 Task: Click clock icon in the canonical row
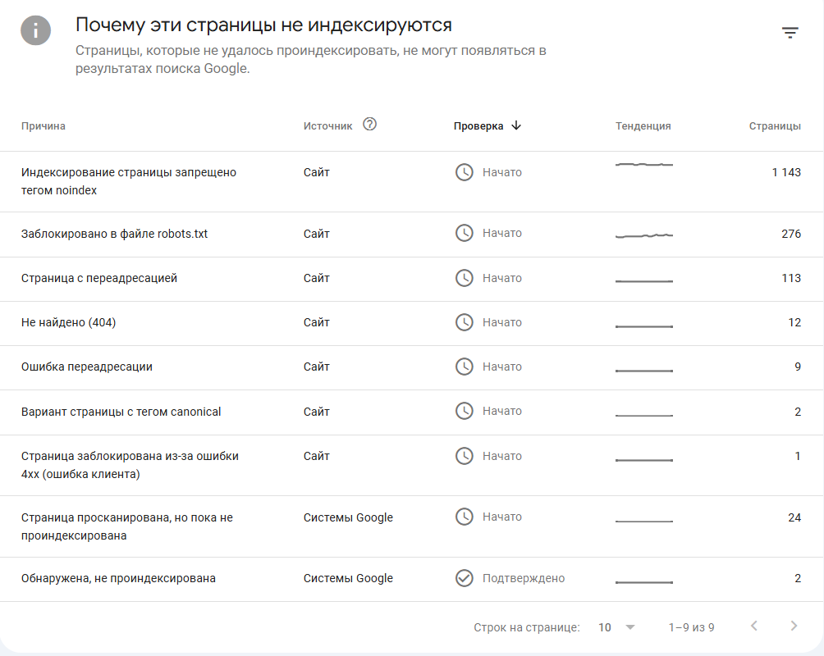click(x=464, y=412)
